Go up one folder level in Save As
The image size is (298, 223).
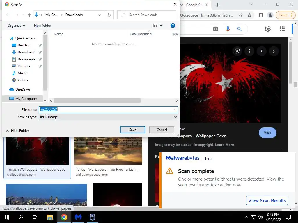pyautogui.click(x=29, y=15)
